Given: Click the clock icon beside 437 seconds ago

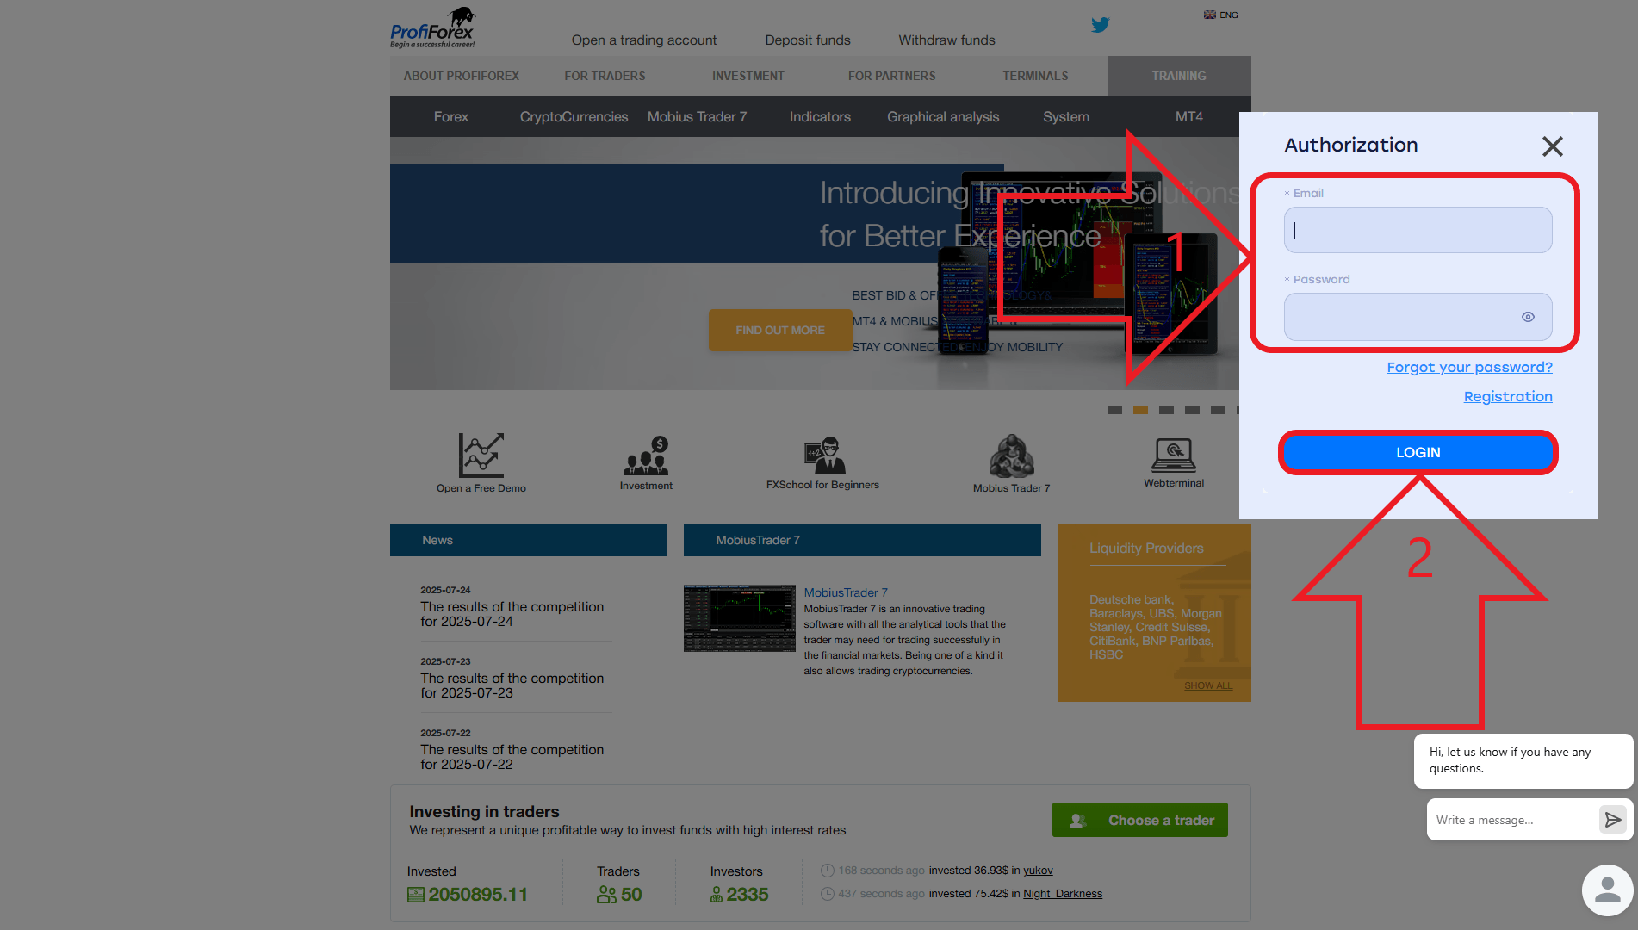Looking at the screenshot, I should pyautogui.click(x=828, y=894).
